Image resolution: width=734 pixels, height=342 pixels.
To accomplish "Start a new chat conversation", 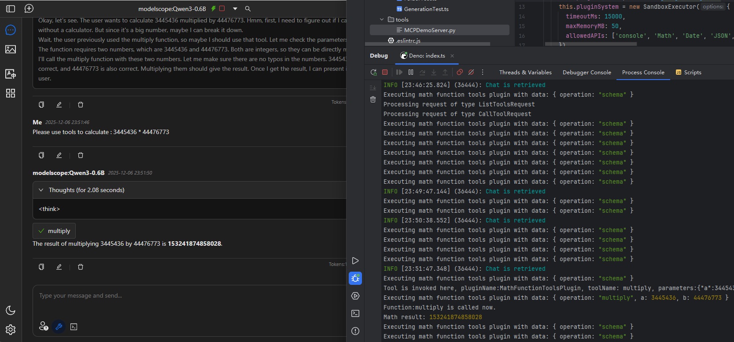I will 29,9.
